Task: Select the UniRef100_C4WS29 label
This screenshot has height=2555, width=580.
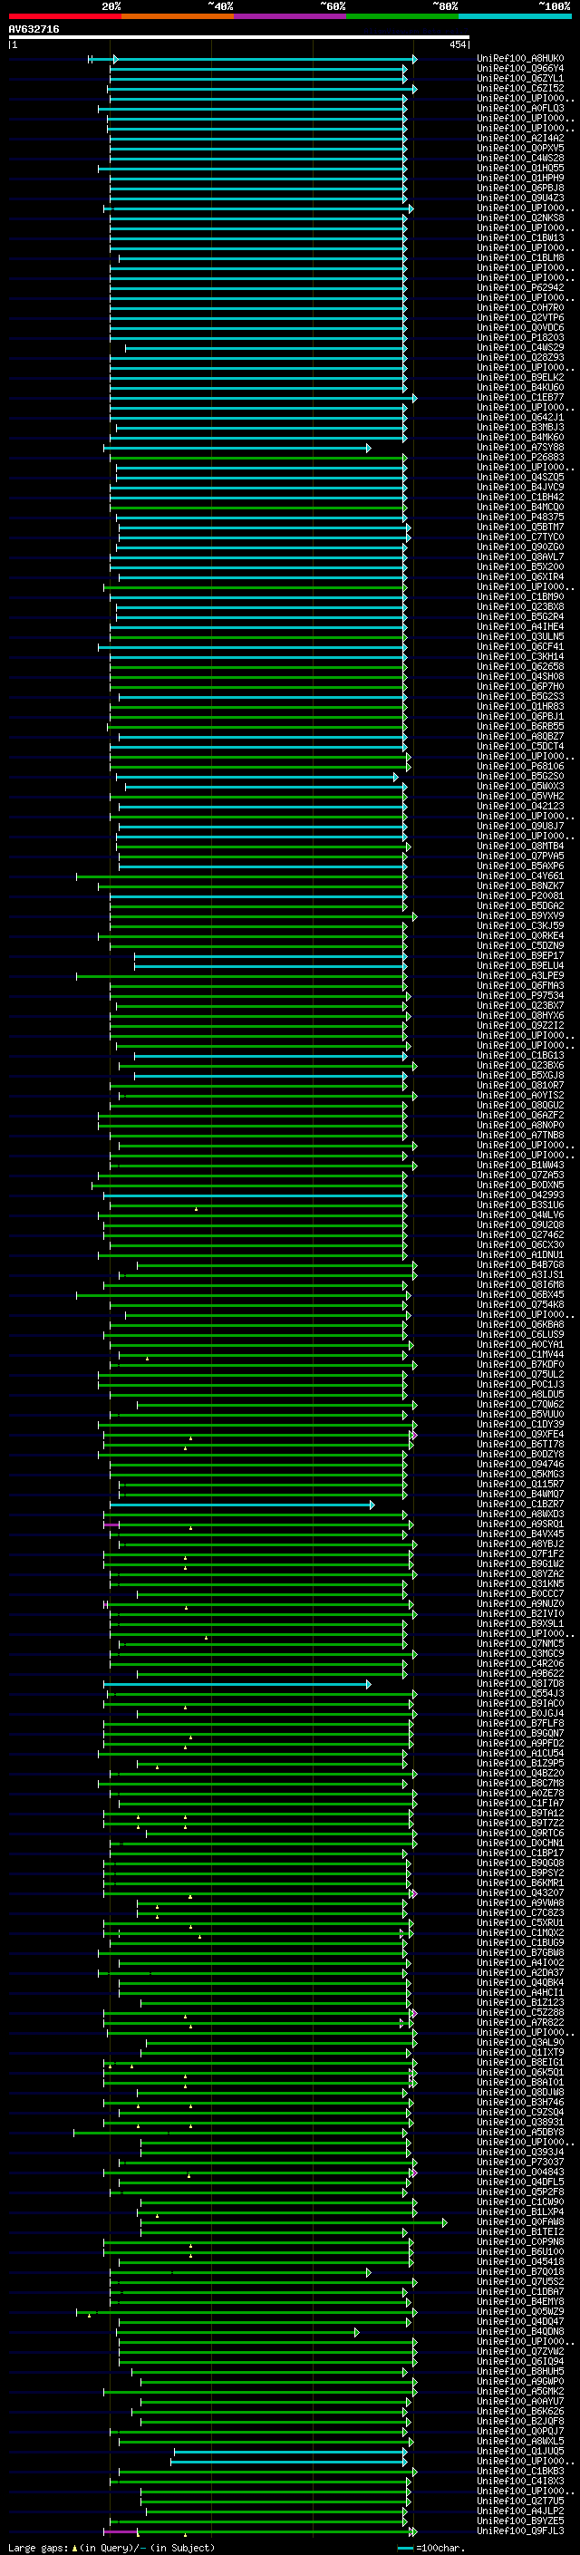Action: click(520, 348)
